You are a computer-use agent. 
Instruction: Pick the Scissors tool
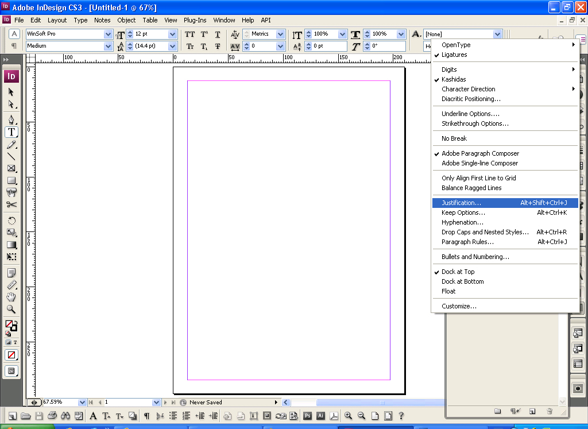click(x=11, y=204)
